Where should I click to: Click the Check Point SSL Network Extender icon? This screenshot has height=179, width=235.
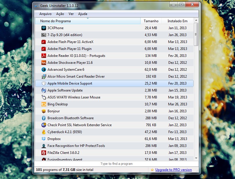point(44,125)
